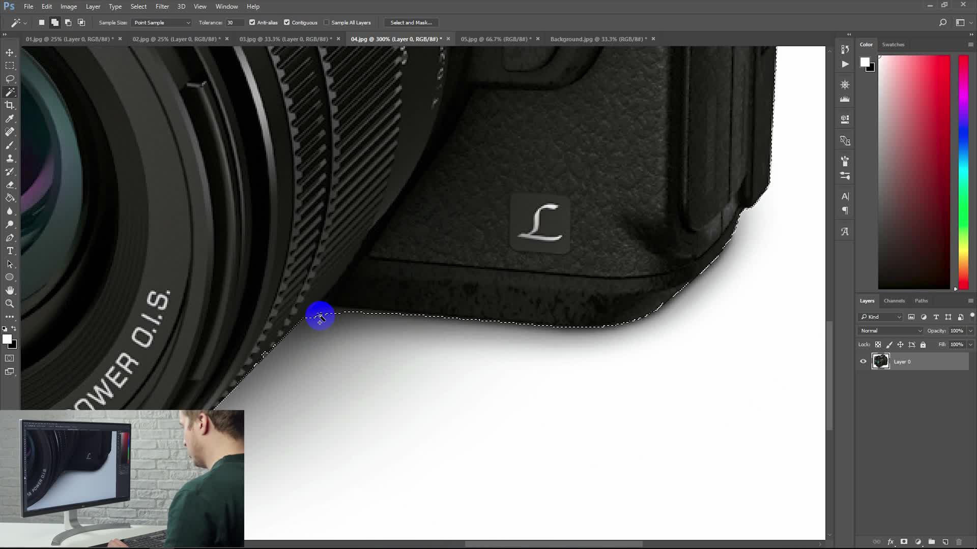Select Subtract from Selection mode
Image resolution: width=977 pixels, height=549 pixels.
click(x=68, y=22)
